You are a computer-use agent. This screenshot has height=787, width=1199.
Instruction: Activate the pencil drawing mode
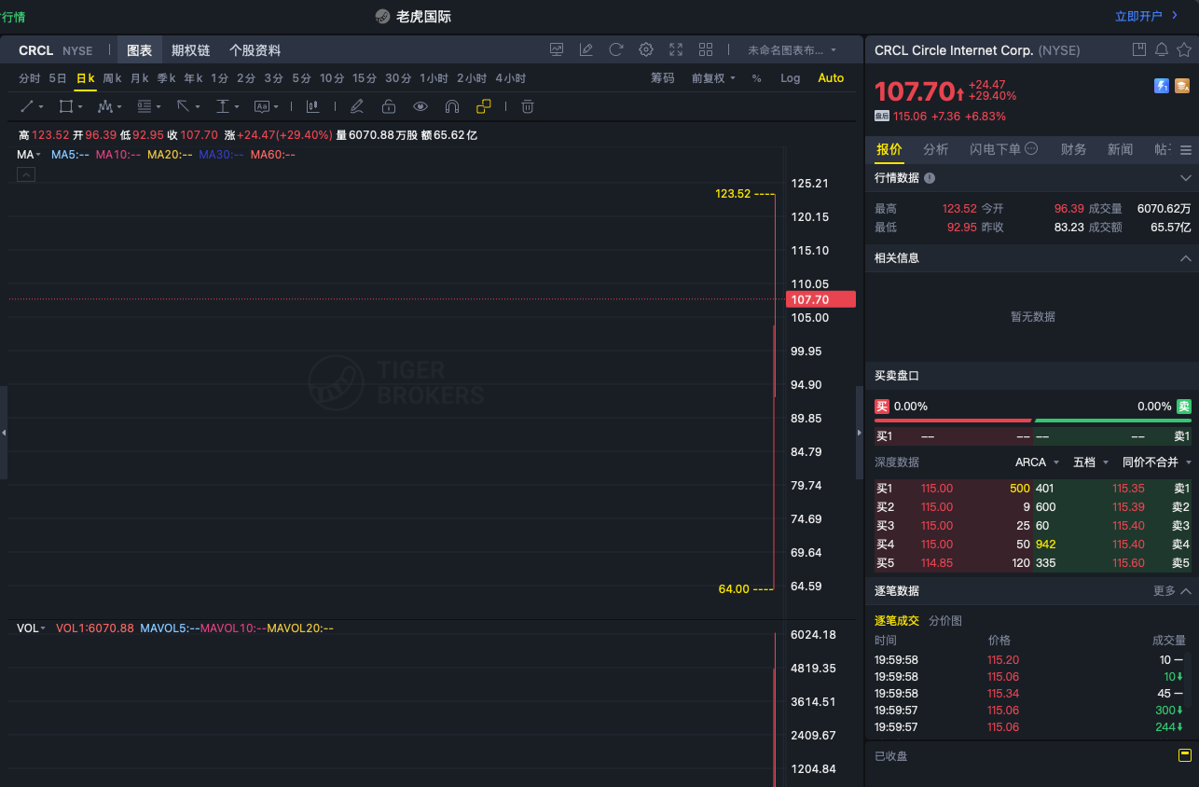tap(356, 106)
